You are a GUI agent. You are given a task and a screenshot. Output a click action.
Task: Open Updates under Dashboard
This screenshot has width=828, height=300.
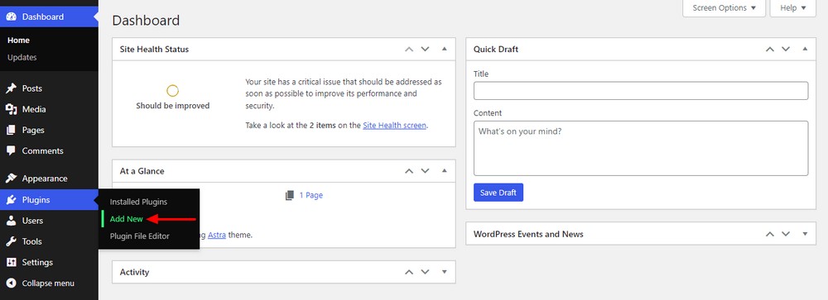coord(22,58)
